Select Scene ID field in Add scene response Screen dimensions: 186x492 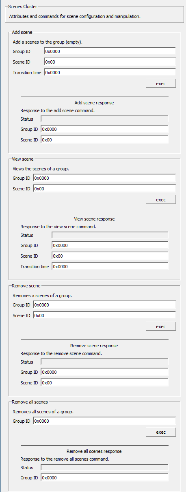pyautogui.click(x=104, y=140)
